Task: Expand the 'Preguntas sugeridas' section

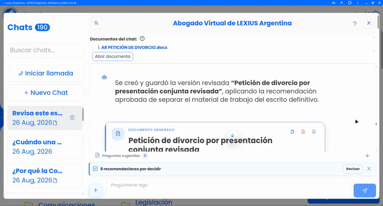Action: tap(121, 156)
